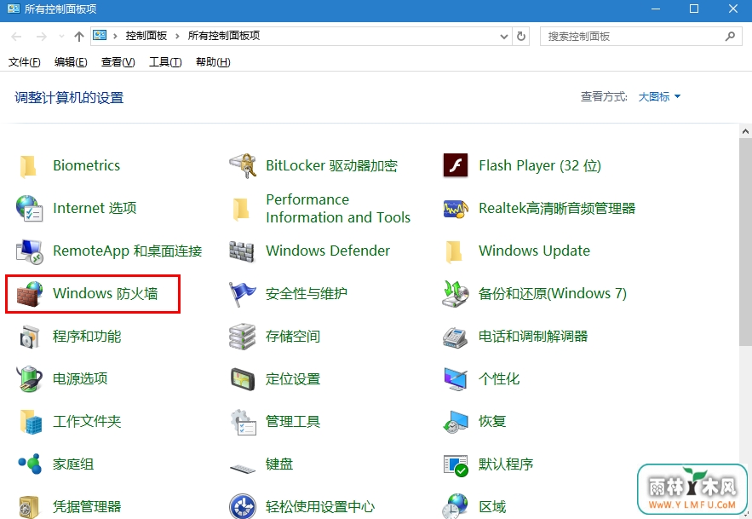Open the 文件(F) menu
752x519 pixels.
point(25,62)
